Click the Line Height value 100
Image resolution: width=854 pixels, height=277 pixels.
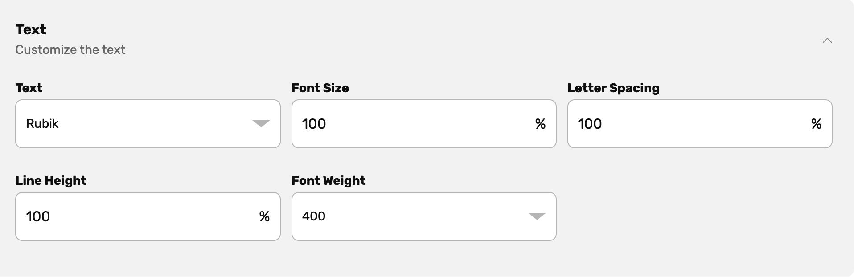pos(37,216)
